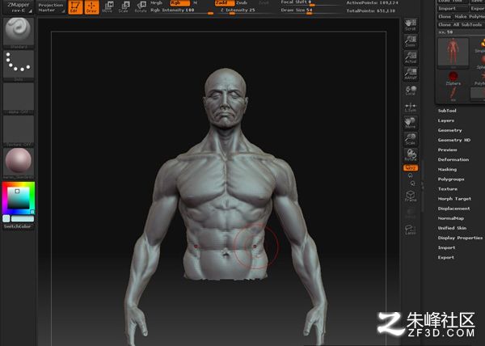
Task: Click the secondary color swatch
Action: [6, 218]
